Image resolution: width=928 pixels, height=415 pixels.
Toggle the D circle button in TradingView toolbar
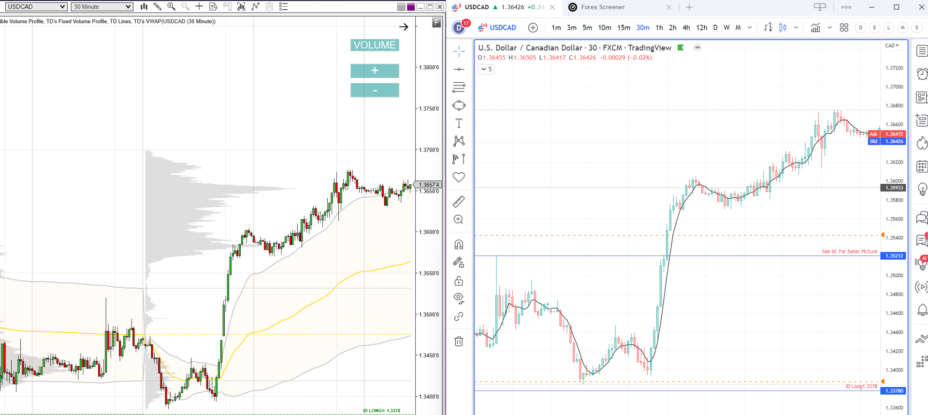point(860,28)
